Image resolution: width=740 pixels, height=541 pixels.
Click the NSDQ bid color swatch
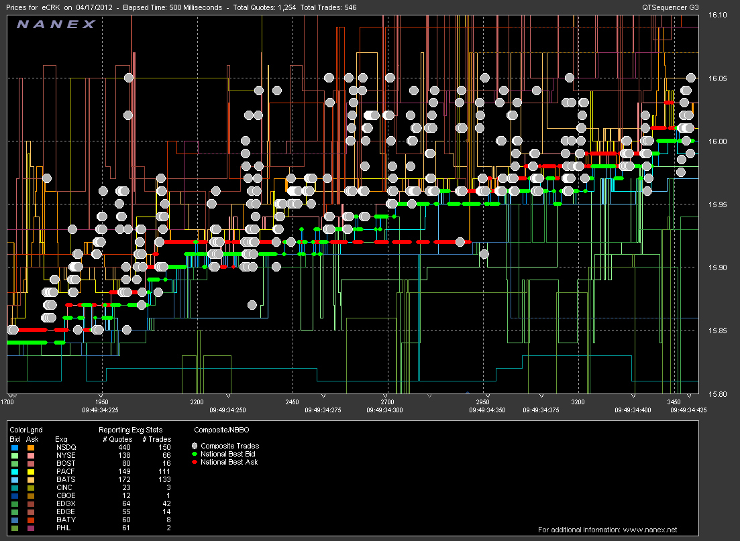[x=15, y=448]
